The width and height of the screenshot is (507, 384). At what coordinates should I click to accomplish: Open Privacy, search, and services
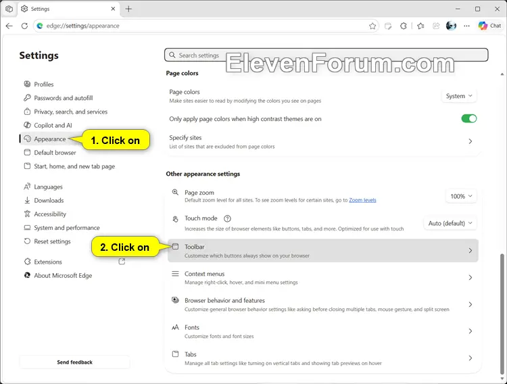click(70, 112)
